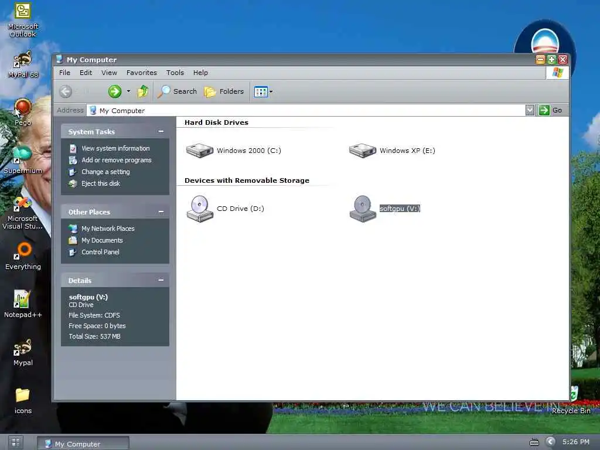The width and height of the screenshot is (600, 450).
Task: Click the grayed Back arrow button
Action: [x=66, y=91]
